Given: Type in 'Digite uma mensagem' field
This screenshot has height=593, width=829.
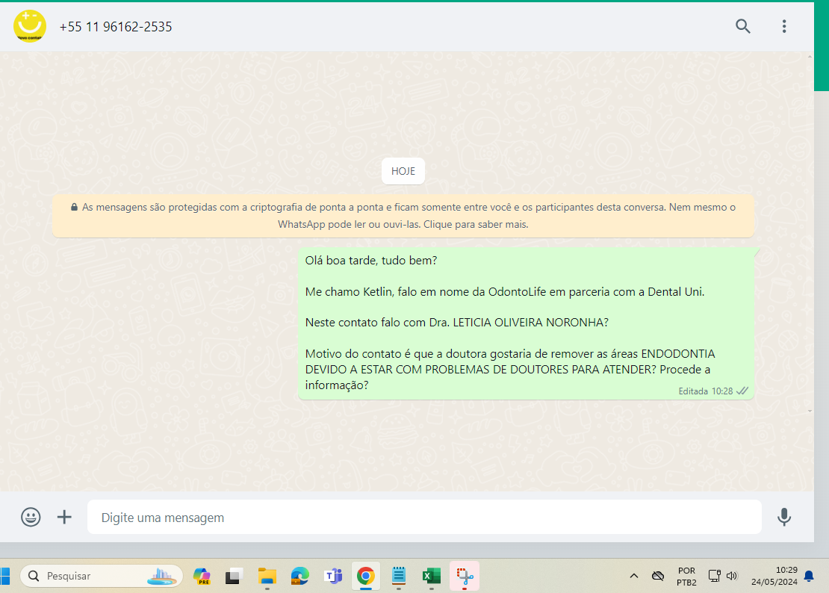Looking at the screenshot, I should coord(423,517).
